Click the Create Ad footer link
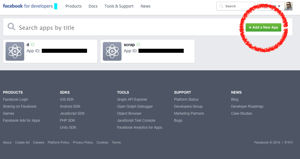The width and height of the screenshot is (300, 159). [22, 142]
